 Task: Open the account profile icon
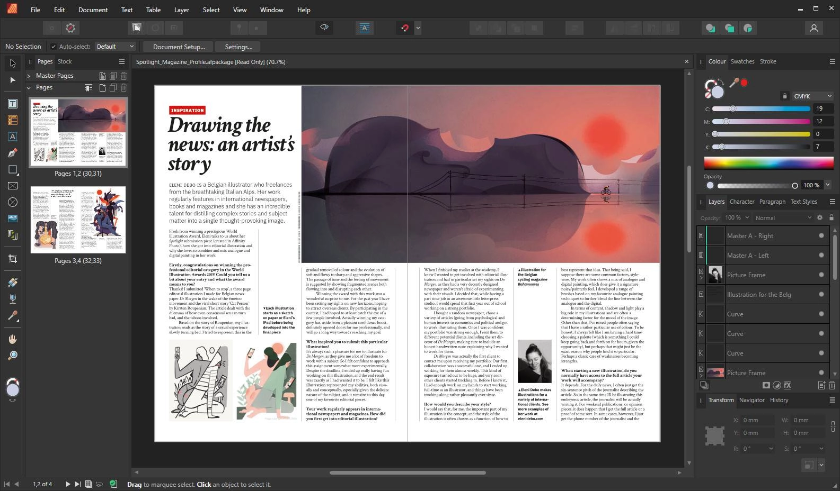(x=814, y=28)
